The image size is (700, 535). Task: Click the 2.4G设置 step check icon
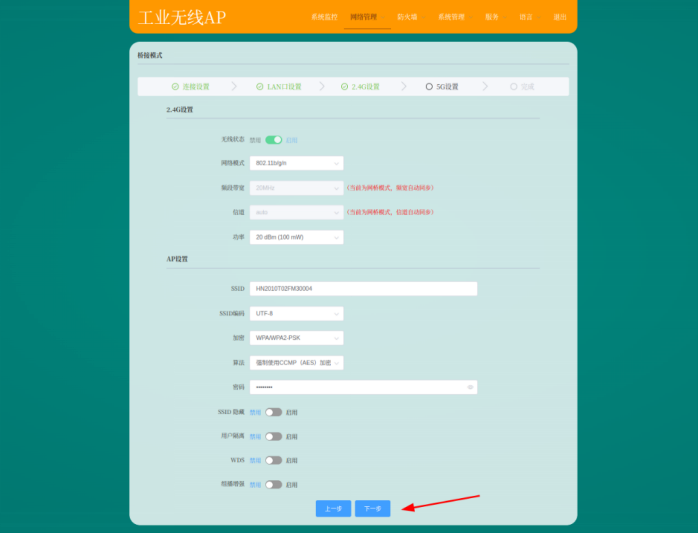coord(344,87)
